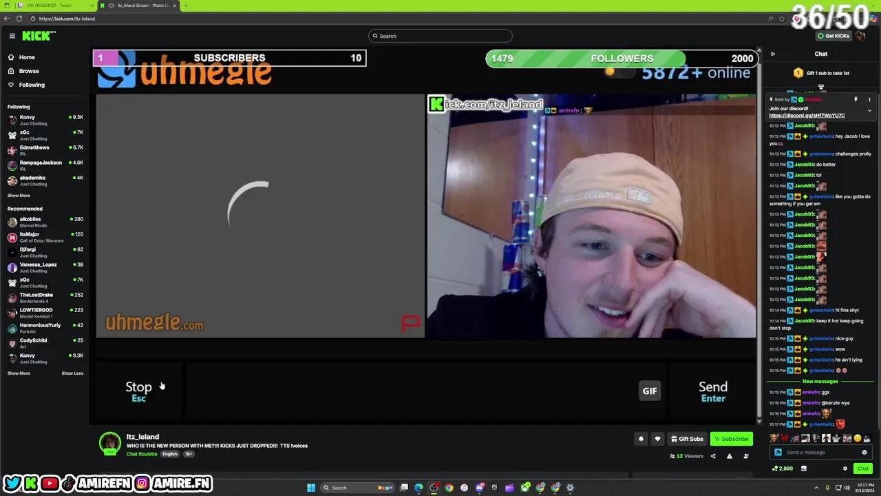881x496 pixels.
Task: Open chat settings gear icon
Action: click(845, 468)
